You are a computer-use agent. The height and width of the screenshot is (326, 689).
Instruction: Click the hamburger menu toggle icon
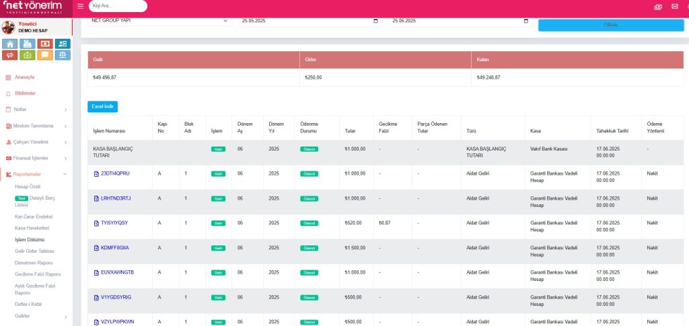tap(81, 6)
